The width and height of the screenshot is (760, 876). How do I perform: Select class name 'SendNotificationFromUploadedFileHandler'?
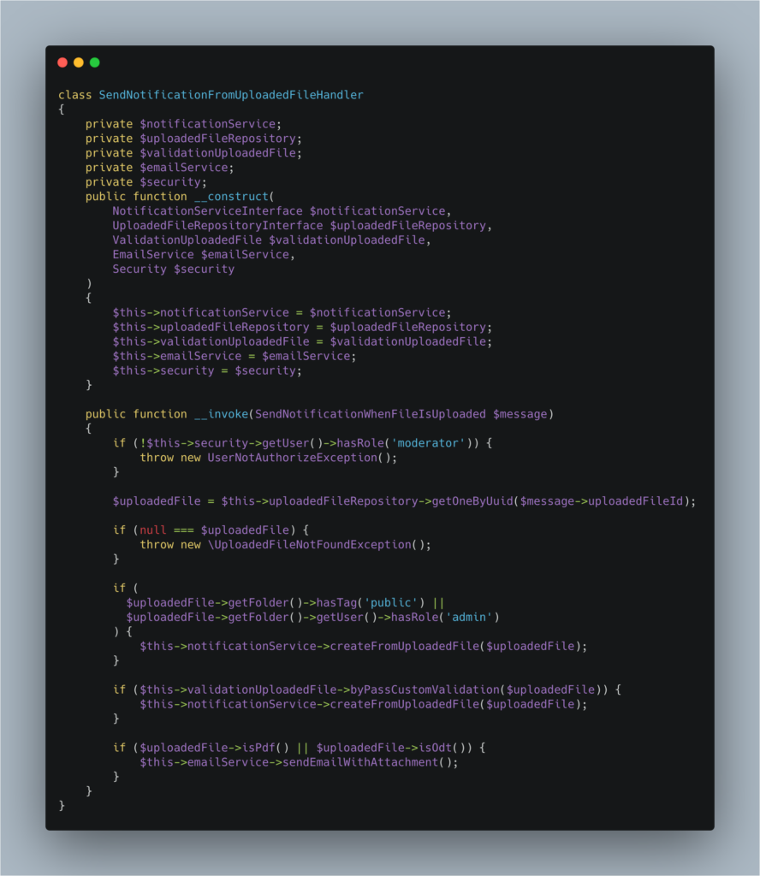click(x=231, y=95)
